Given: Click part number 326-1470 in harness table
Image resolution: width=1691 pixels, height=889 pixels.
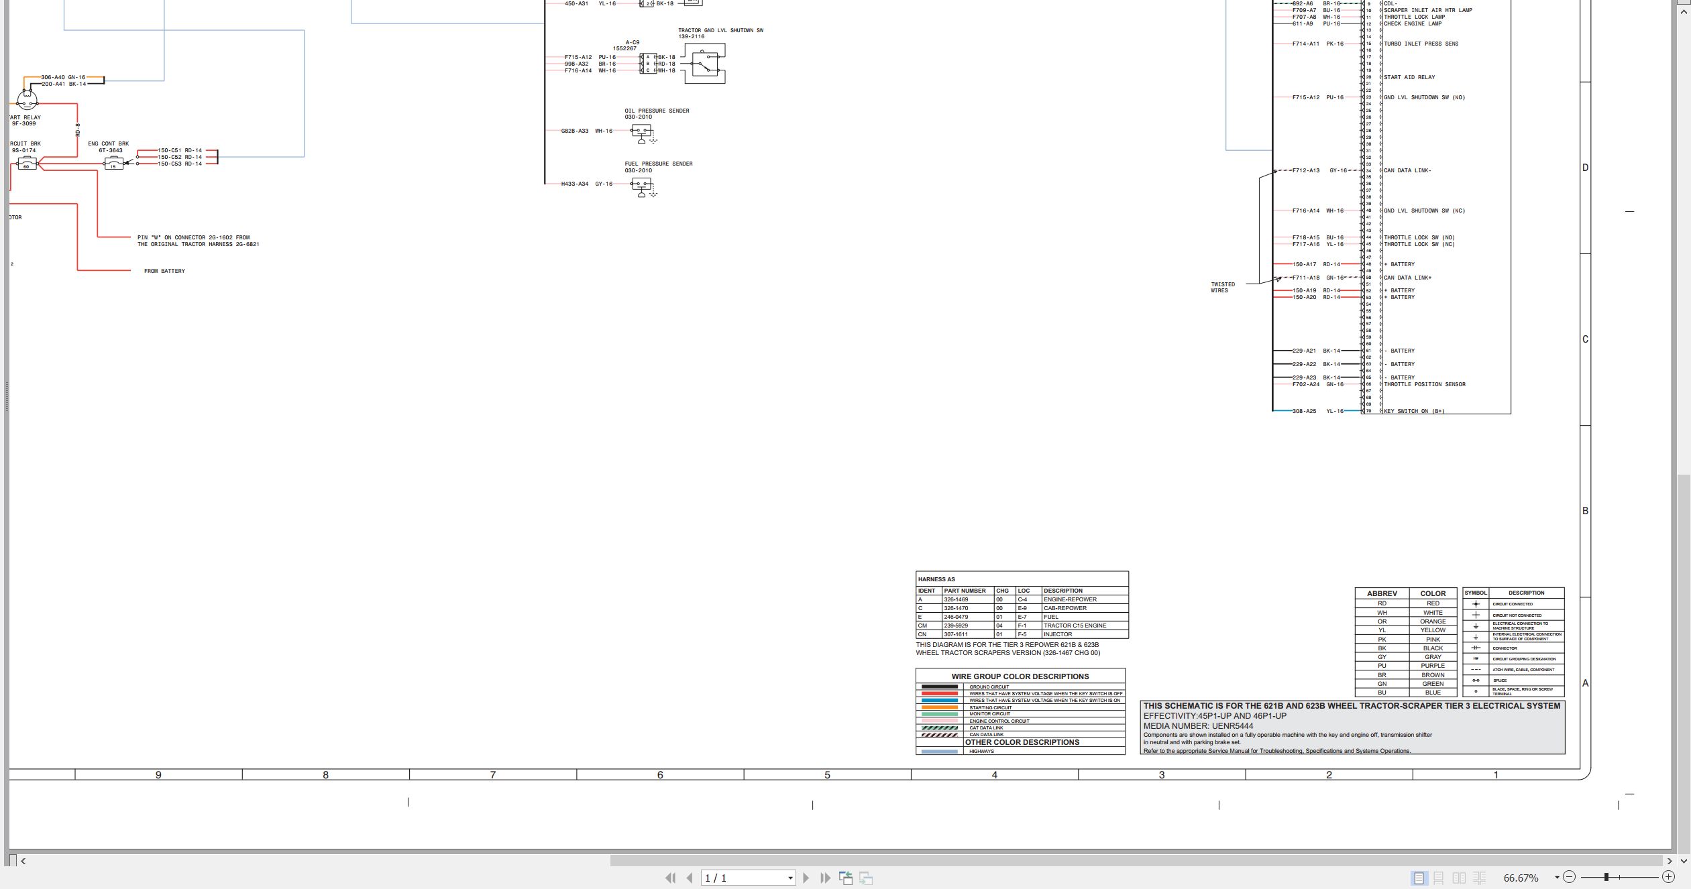Looking at the screenshot, I should click(x=956, y=608).
